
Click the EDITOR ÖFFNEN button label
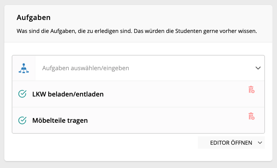point(231,143)
